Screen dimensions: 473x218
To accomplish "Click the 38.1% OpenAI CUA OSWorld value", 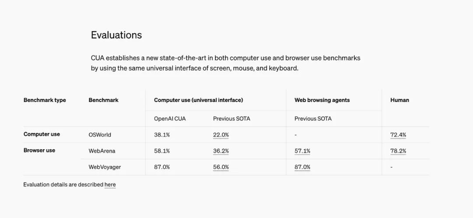I will click(x=162, y=135).
